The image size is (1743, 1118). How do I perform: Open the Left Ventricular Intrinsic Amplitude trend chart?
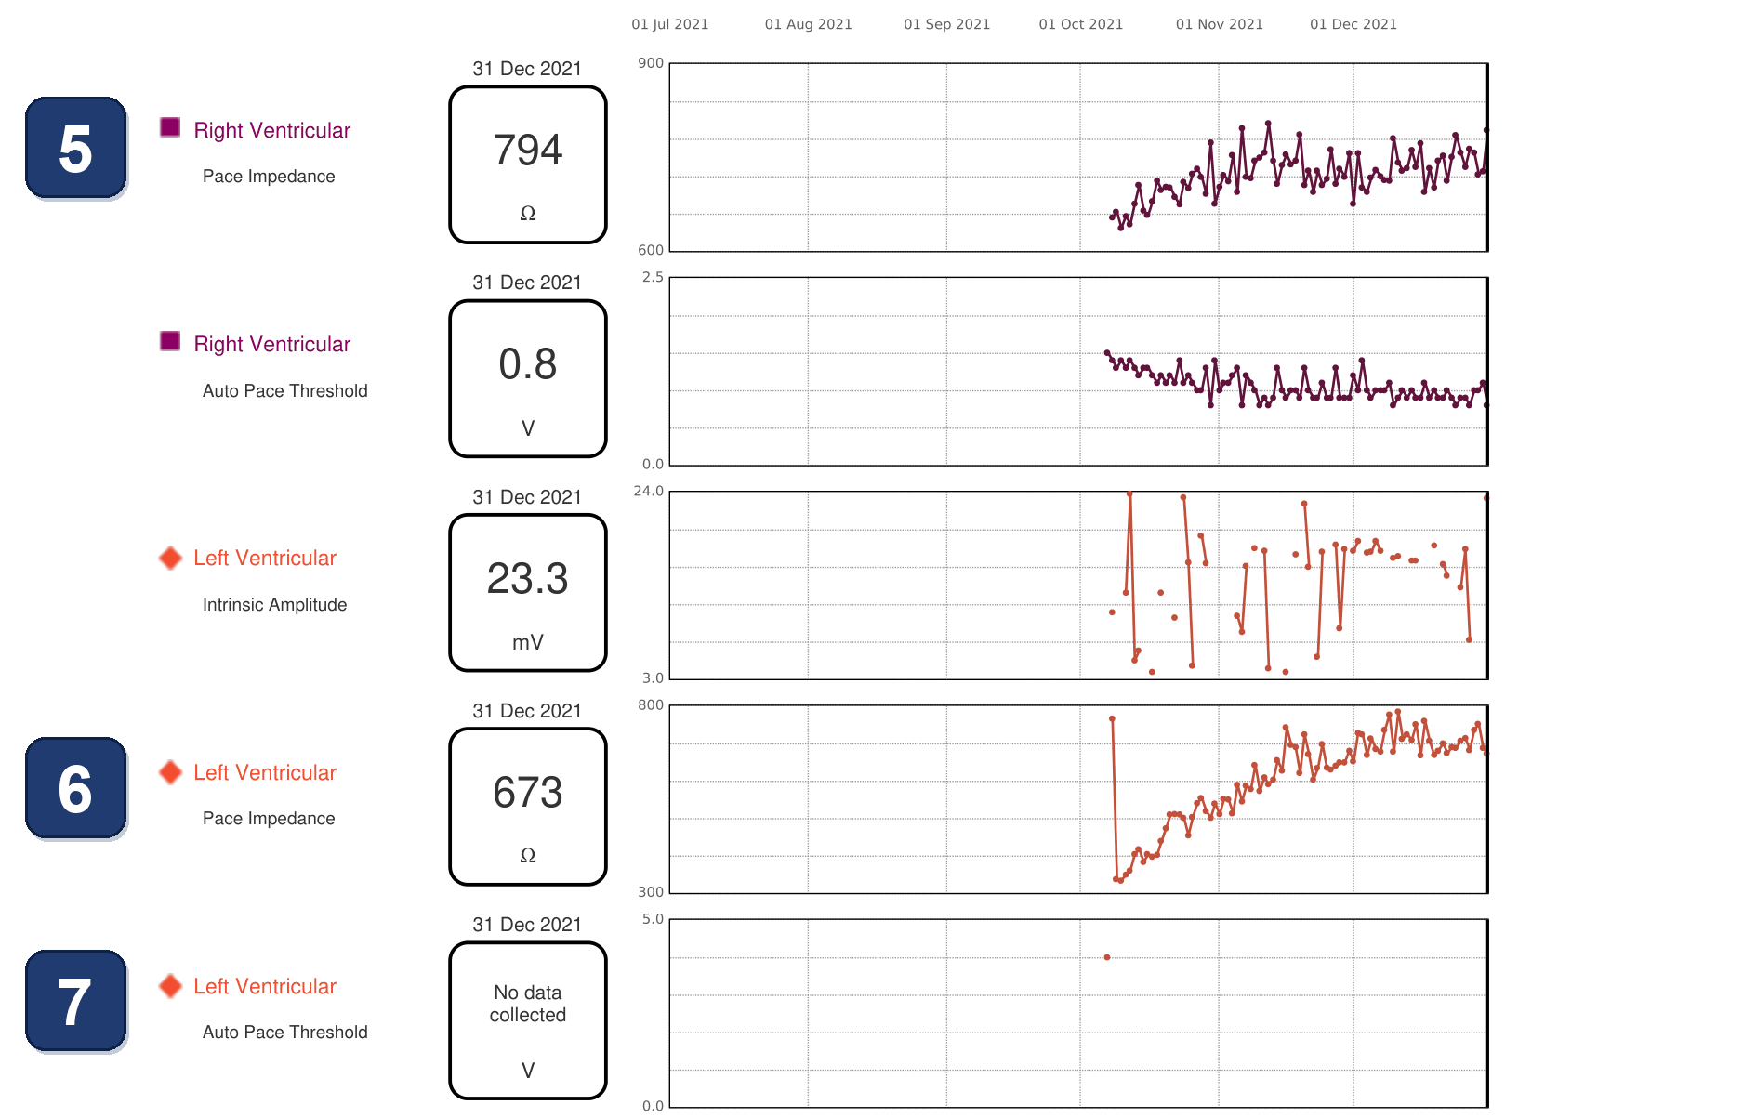click(x=1078, y=585)
